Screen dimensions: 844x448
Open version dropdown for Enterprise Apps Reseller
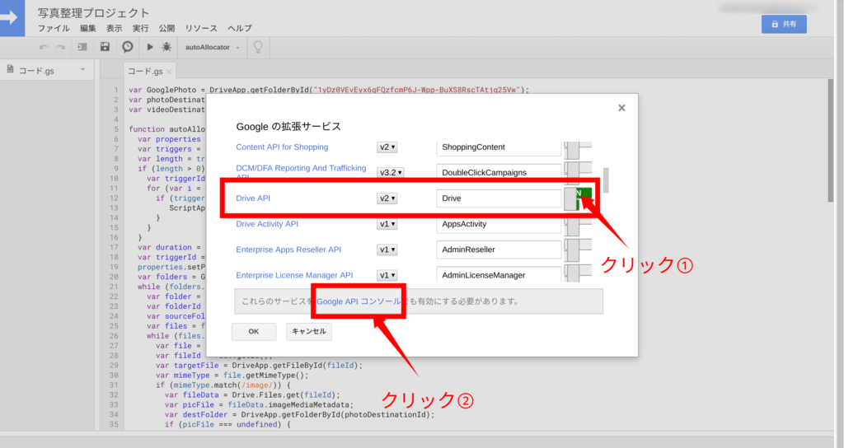pos(387,250)
